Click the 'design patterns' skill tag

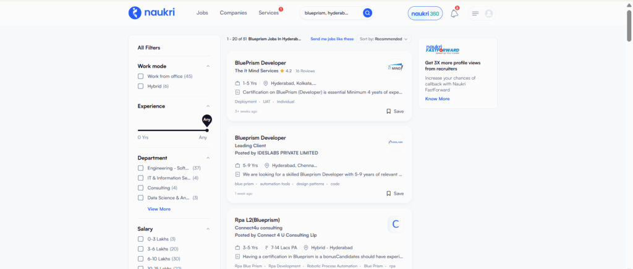pos(310,184)
